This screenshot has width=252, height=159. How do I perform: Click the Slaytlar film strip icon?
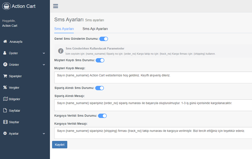[x=5, y=122]
